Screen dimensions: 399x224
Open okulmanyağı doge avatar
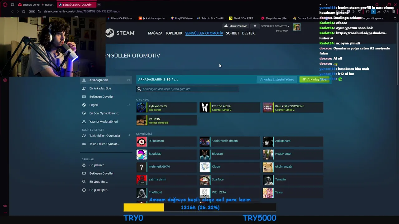[268, 167]
